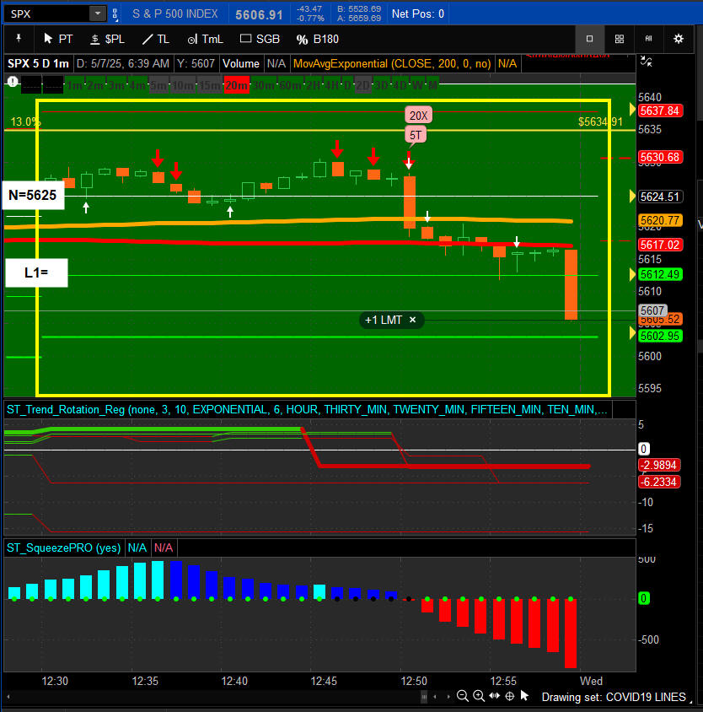703x712 pixels.
Task: Click the 5620.77 orange price bubble
Action: (660, 220)
